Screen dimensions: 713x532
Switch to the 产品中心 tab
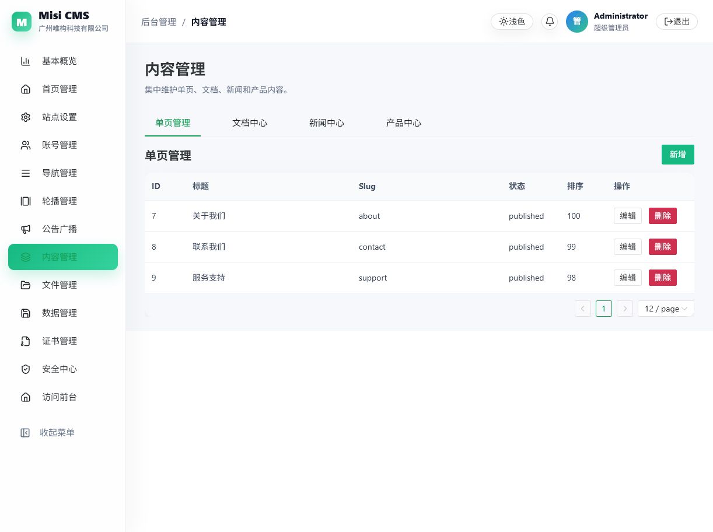pyautogui.click(x=404, y=123)
